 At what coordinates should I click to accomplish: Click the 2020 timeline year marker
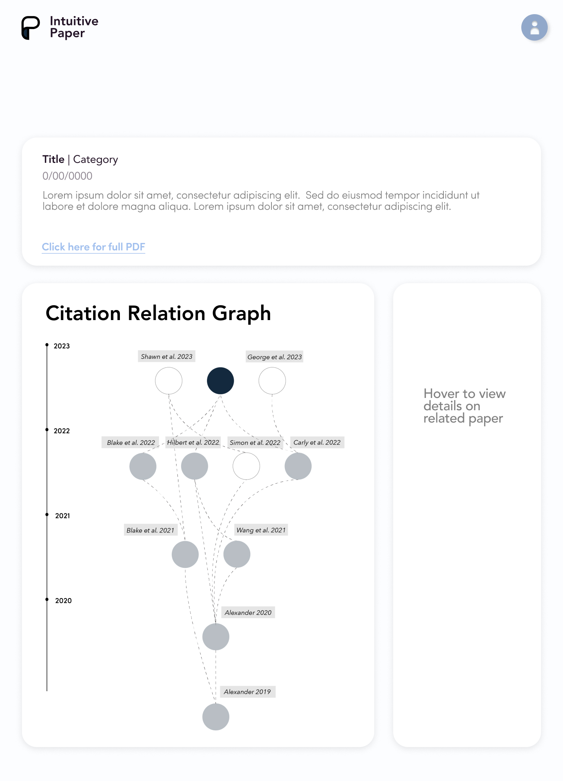[47, 600]
